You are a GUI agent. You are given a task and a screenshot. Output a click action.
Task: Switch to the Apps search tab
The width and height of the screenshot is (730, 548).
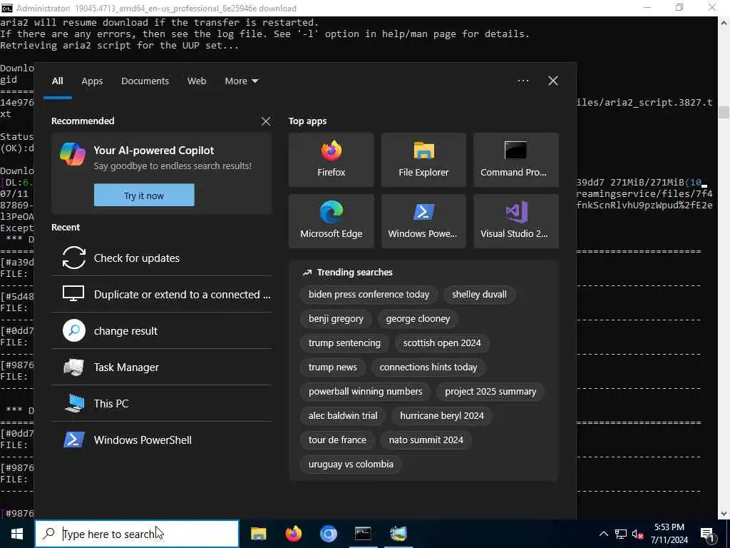coord(92,81)
